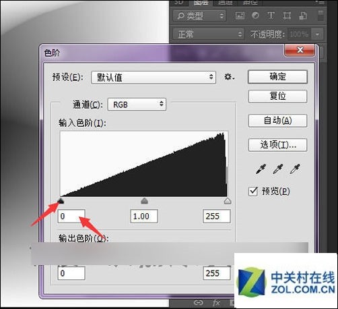Screen dimensions: 338x309
Task: Filter layers by type T icon
Action: 271,16
